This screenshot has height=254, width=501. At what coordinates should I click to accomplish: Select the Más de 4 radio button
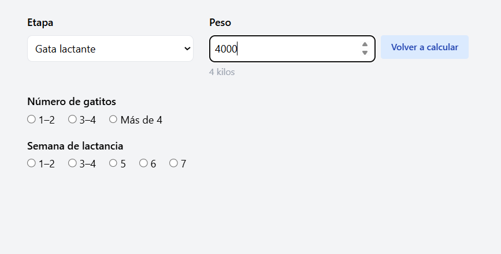(x=113, y=119)
